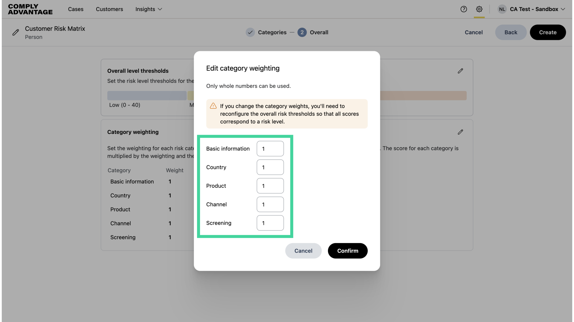Click pencil icon beside Customer Risk Matrix
574x322 pixels.
pos(16,32)
